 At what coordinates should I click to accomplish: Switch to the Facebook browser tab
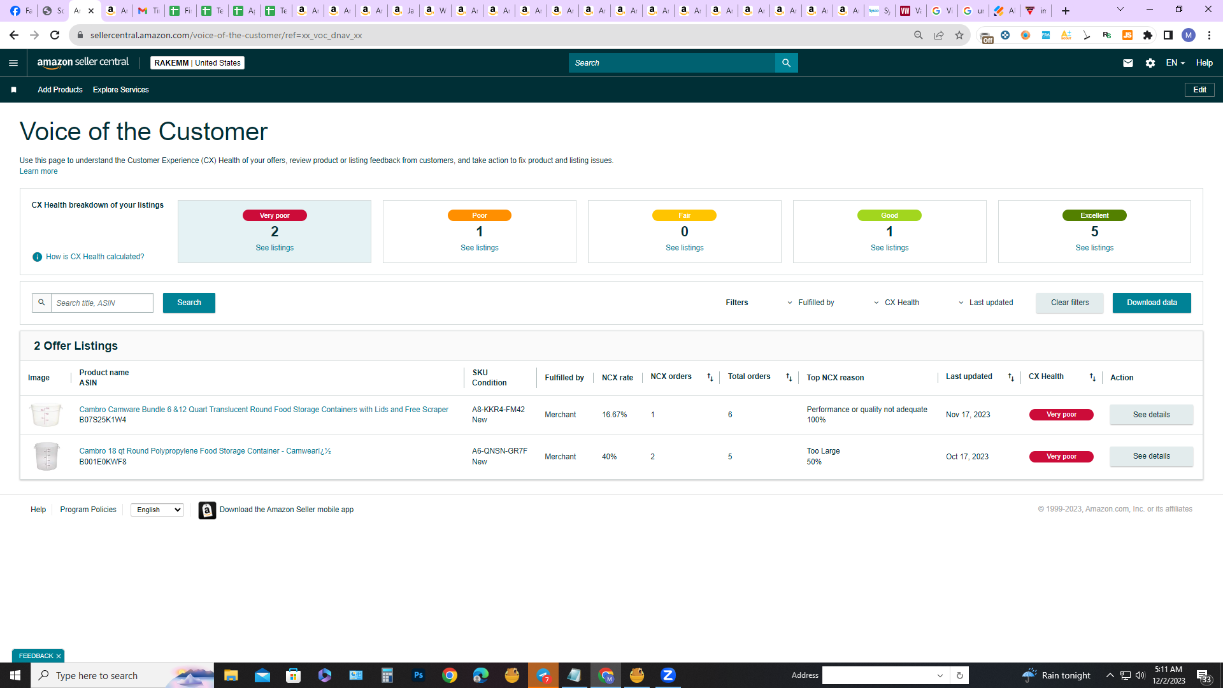pos(20,10)
